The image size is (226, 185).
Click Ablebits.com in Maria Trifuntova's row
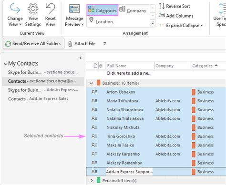click(168, 101)
